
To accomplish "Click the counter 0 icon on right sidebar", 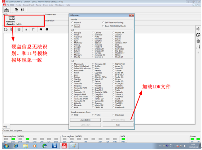I will 198,29.
